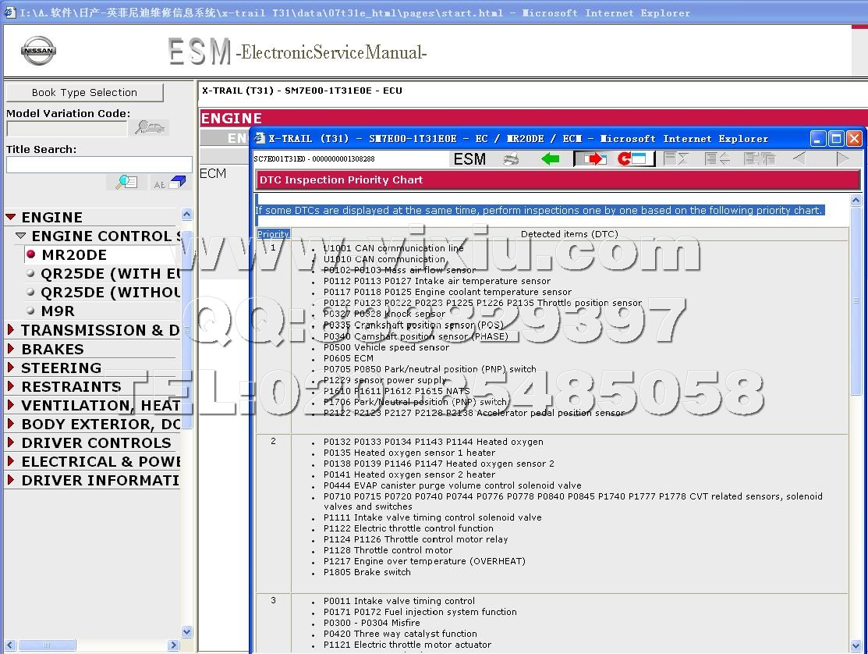Click the printer icon in popup toolbar
This screenshot has height=654, width=868.
511,159
